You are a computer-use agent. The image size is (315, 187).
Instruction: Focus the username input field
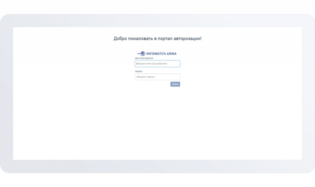coord(157,64)
